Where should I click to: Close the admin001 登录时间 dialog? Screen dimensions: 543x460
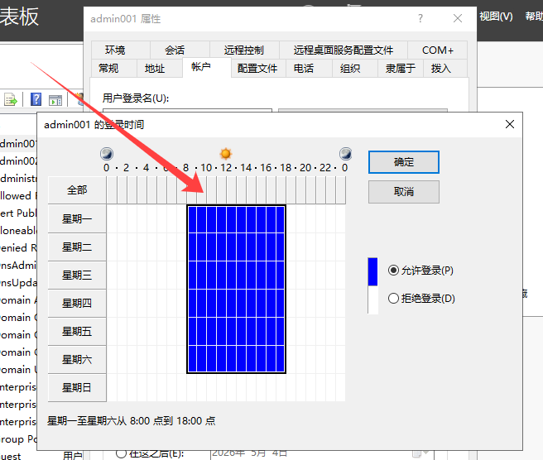tap(510, 124)
